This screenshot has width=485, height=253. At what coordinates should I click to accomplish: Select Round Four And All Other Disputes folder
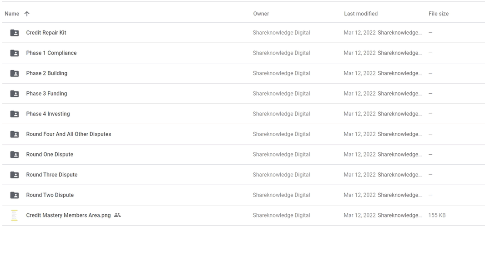(69, 134)
